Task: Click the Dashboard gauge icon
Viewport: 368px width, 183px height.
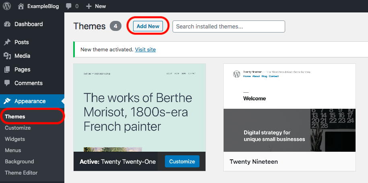Action: (7, 24)
